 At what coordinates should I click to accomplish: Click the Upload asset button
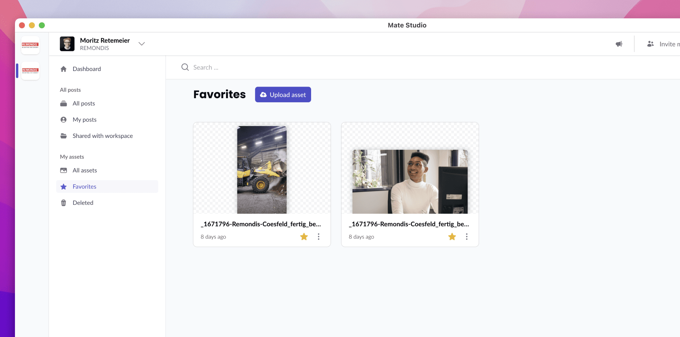pyautogui.click(x=283, y=94)
